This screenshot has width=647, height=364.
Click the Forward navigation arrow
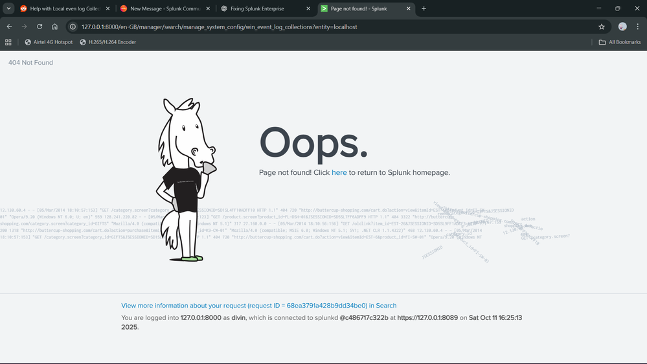tap(24, 27)
